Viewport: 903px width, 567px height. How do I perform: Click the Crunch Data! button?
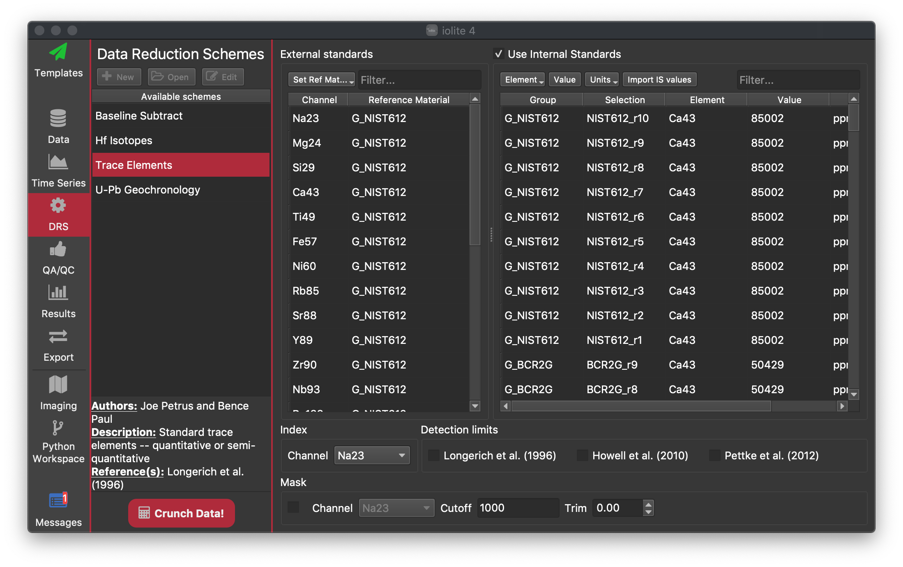click(x=181, y=513)
